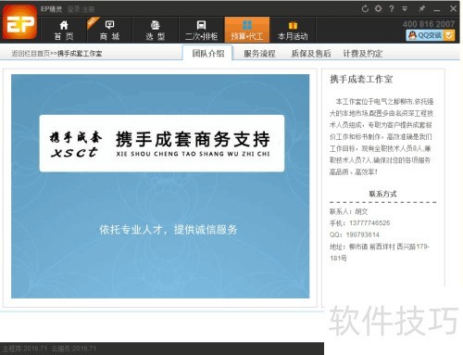Open the 预算·代工 section
Viewport: 463px width, 355px height.
247,30
